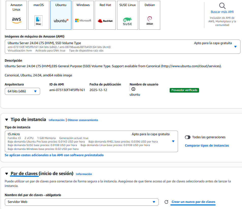The height and width of the screenshot is (209, 242).
Task: Click the info icon under Nombre de usuario
Action: point(133,89)
